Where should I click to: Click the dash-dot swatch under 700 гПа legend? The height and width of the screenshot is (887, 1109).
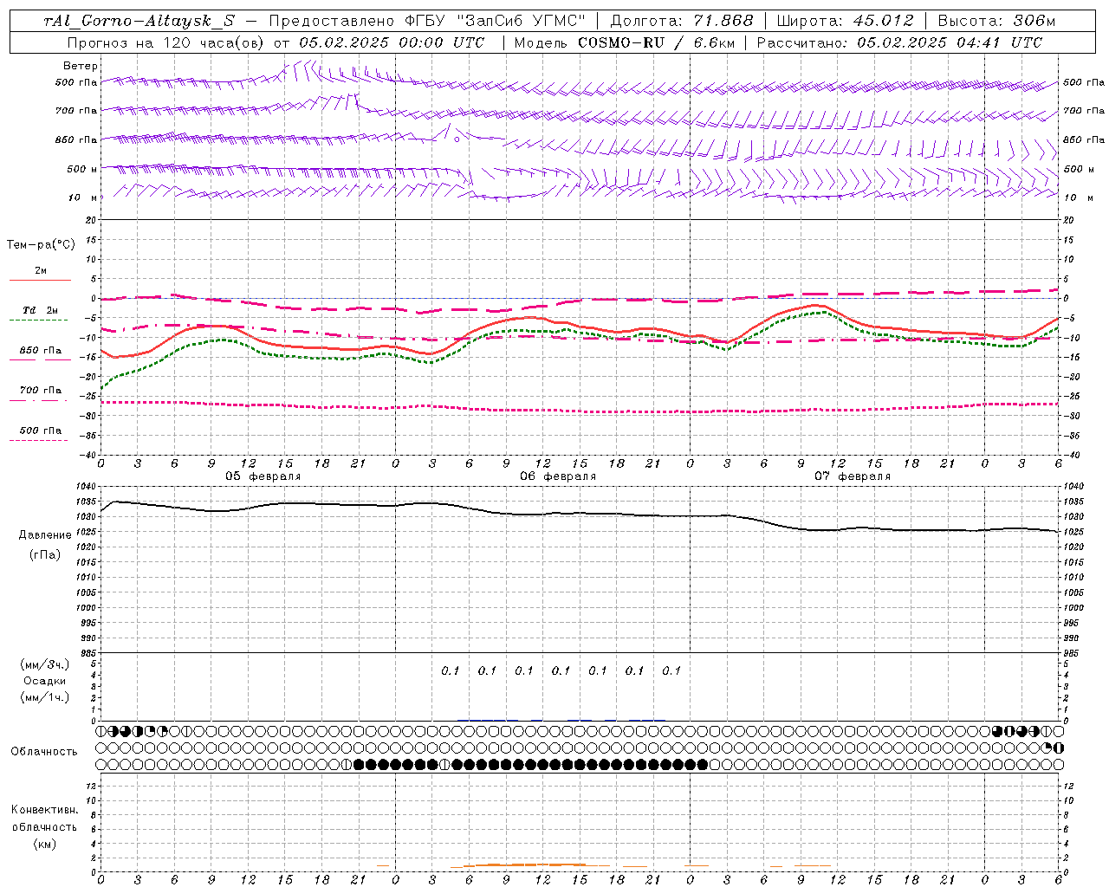point(38,400)
